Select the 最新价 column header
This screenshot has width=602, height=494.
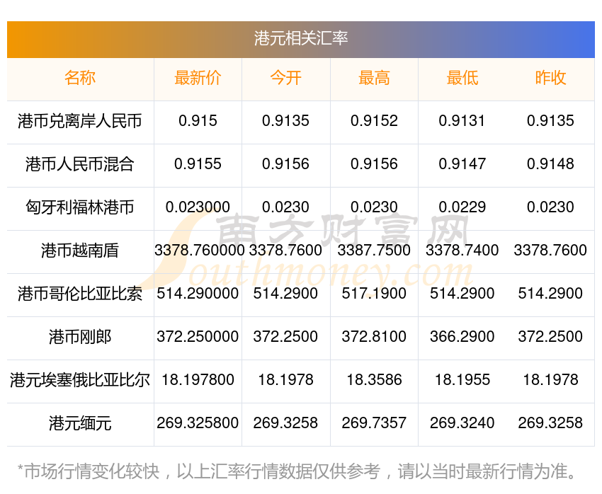pyautogui.click(x=198, y=78)
